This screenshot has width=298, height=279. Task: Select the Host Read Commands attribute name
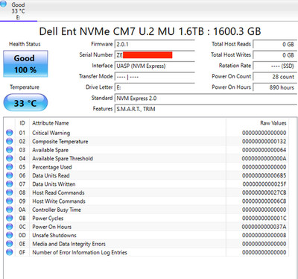[58, 192]
